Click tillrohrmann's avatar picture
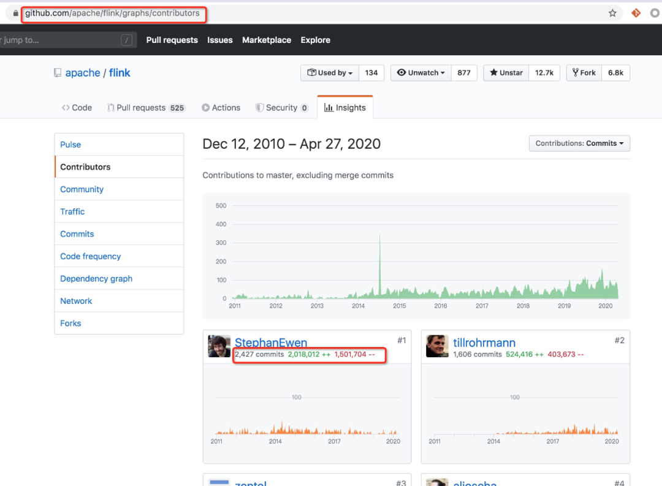This screenshot has width=662, height=486. (437, 346)
